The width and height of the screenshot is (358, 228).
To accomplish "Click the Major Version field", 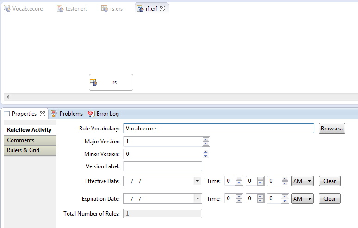I will tap(163, 142).
